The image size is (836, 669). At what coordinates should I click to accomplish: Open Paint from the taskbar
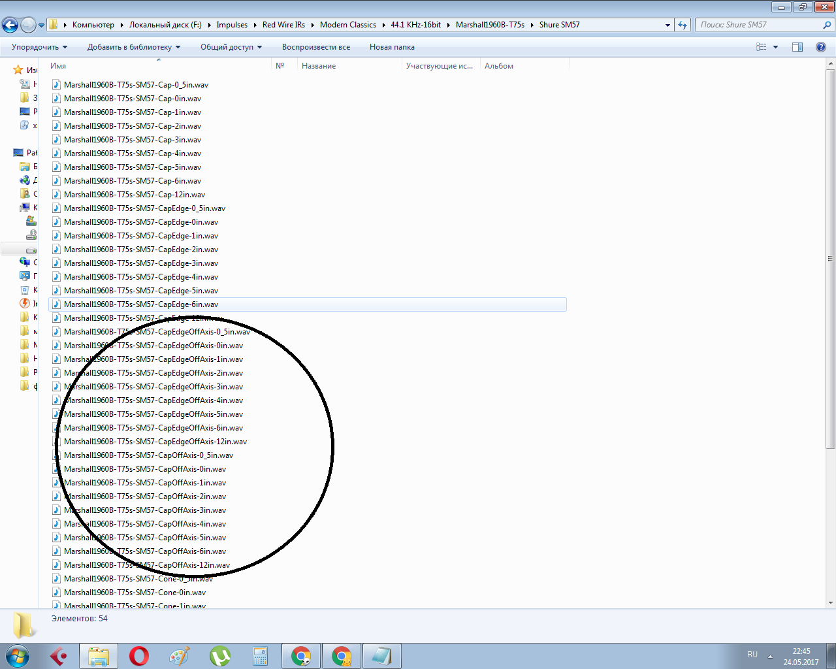click(180, 656)
